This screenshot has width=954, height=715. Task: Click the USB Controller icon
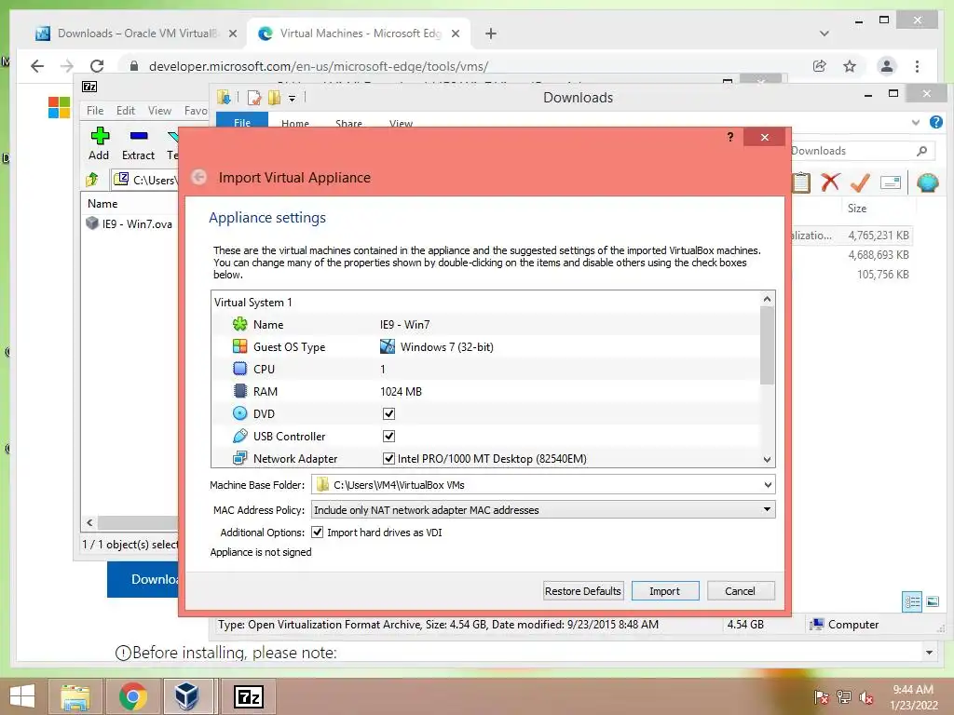[239, 436]
